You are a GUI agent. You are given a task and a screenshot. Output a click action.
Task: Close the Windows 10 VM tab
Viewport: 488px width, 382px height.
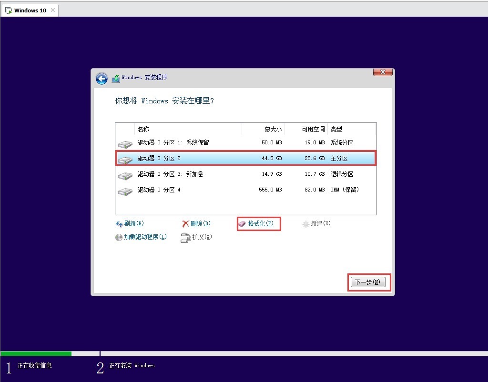tap(53, 10)
